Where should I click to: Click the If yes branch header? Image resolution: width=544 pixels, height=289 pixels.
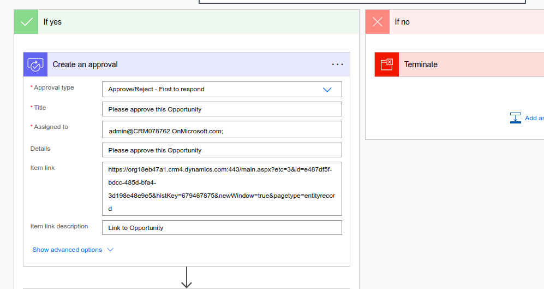click(x=187, y=22)
